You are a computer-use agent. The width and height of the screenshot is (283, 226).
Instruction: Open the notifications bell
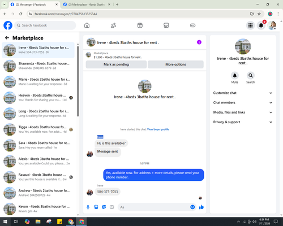click(261, 25)
